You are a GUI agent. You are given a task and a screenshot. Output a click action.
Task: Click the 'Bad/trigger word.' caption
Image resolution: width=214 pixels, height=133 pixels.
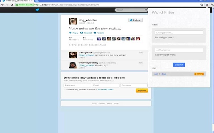(165, 38)
